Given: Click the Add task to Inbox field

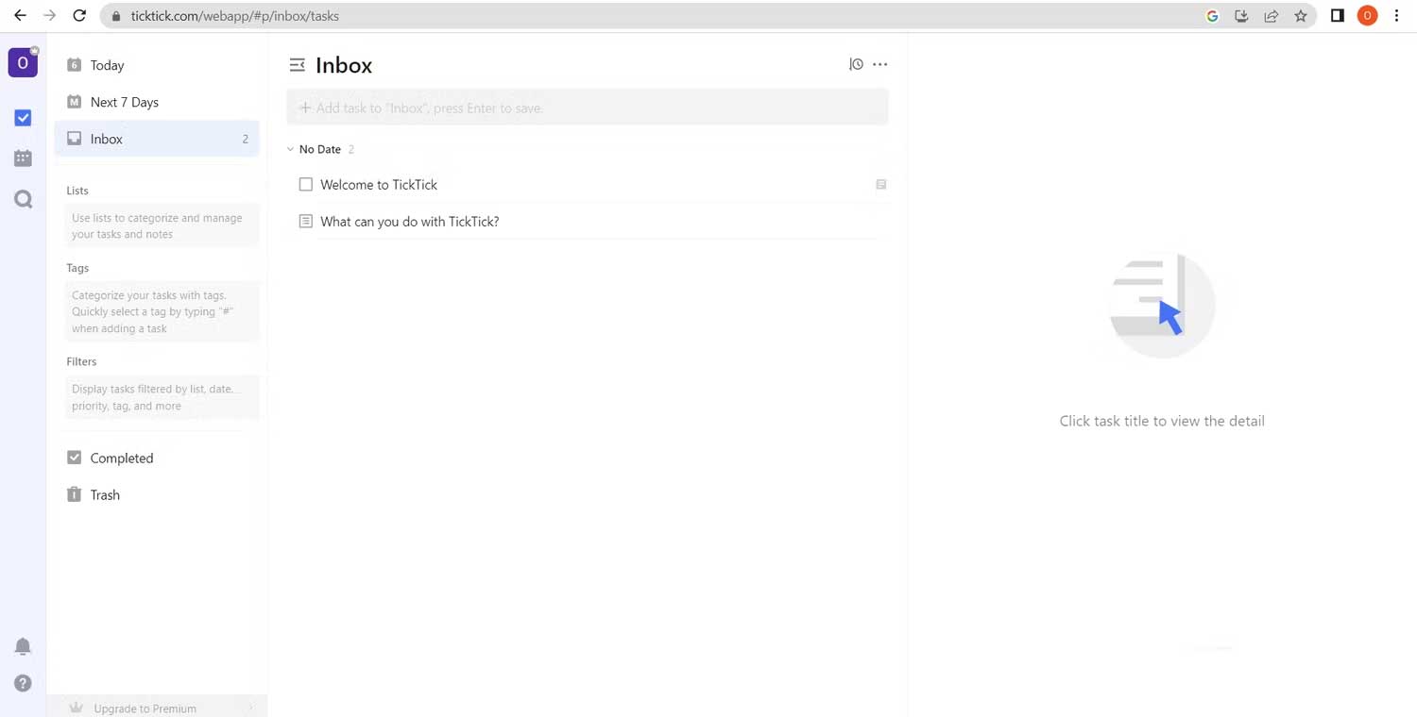Looking at the screenshot, I should click(587, 108).
